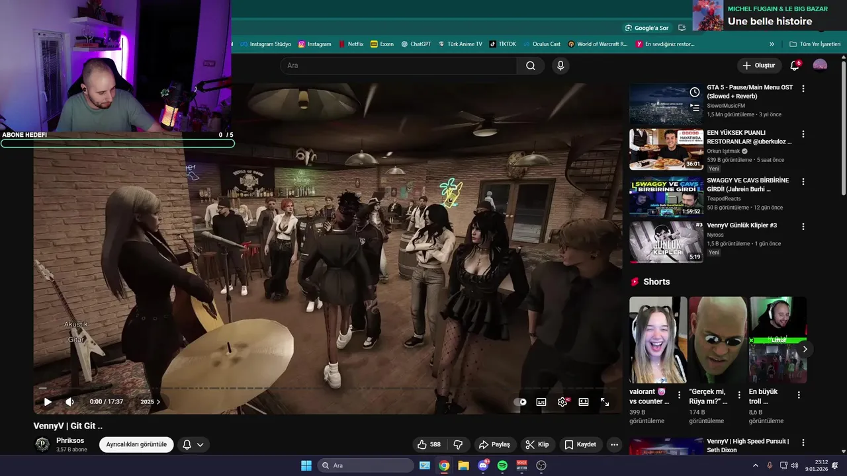This screenshot has height=476, width=847.
Task: Open the Windows Start menu
Action: (306, 465)
